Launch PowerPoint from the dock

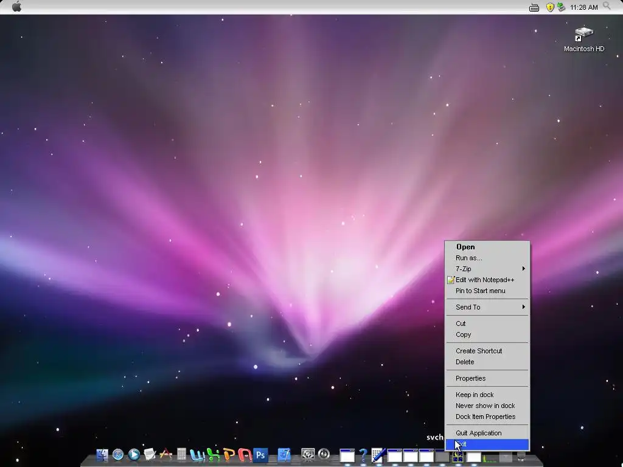point(229,455)
